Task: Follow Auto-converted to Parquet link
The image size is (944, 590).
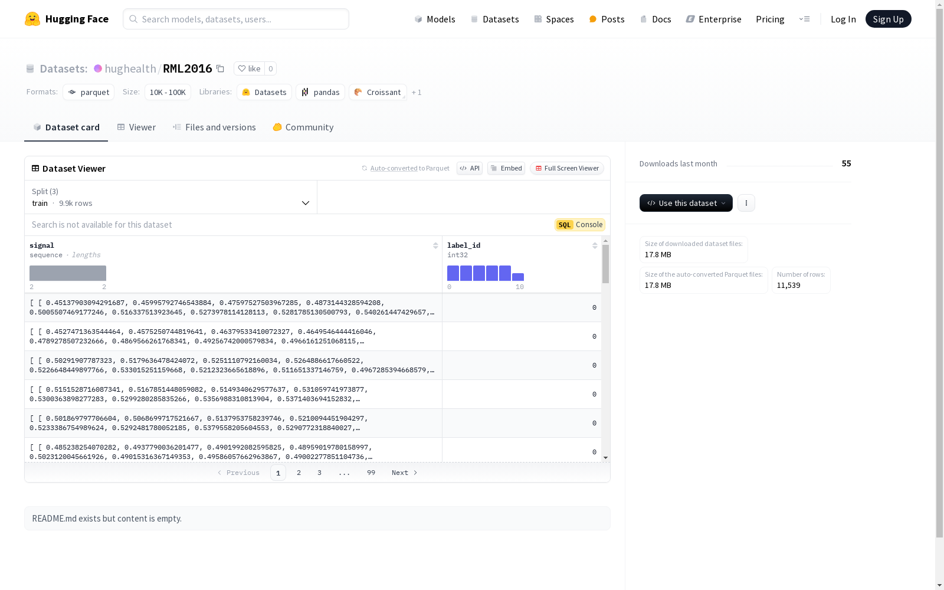Action: pyautogui.click(x=394, y=168)
